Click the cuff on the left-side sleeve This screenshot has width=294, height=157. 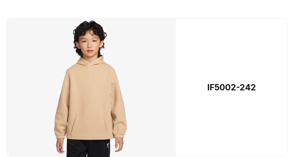tap(60, 137)
